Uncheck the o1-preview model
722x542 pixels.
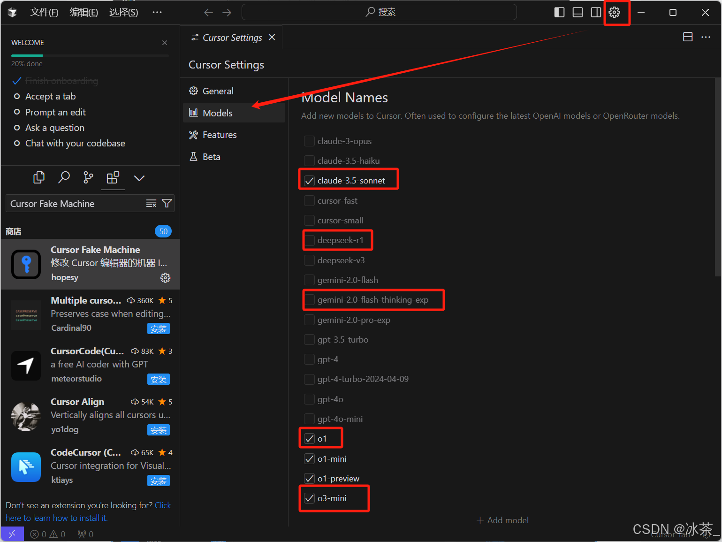coord(309,478)
